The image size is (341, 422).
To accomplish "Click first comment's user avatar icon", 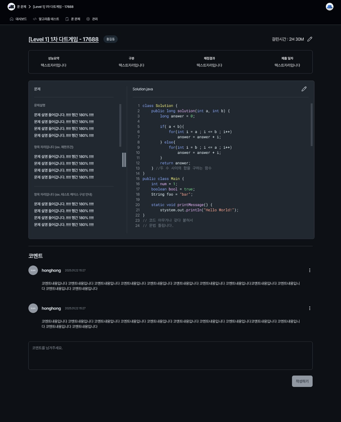I will pyautogui.click(x=33, y=270).
